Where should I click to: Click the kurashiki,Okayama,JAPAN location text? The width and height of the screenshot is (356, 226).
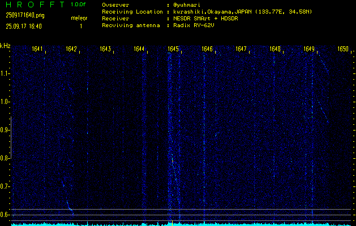coord(242,12)
